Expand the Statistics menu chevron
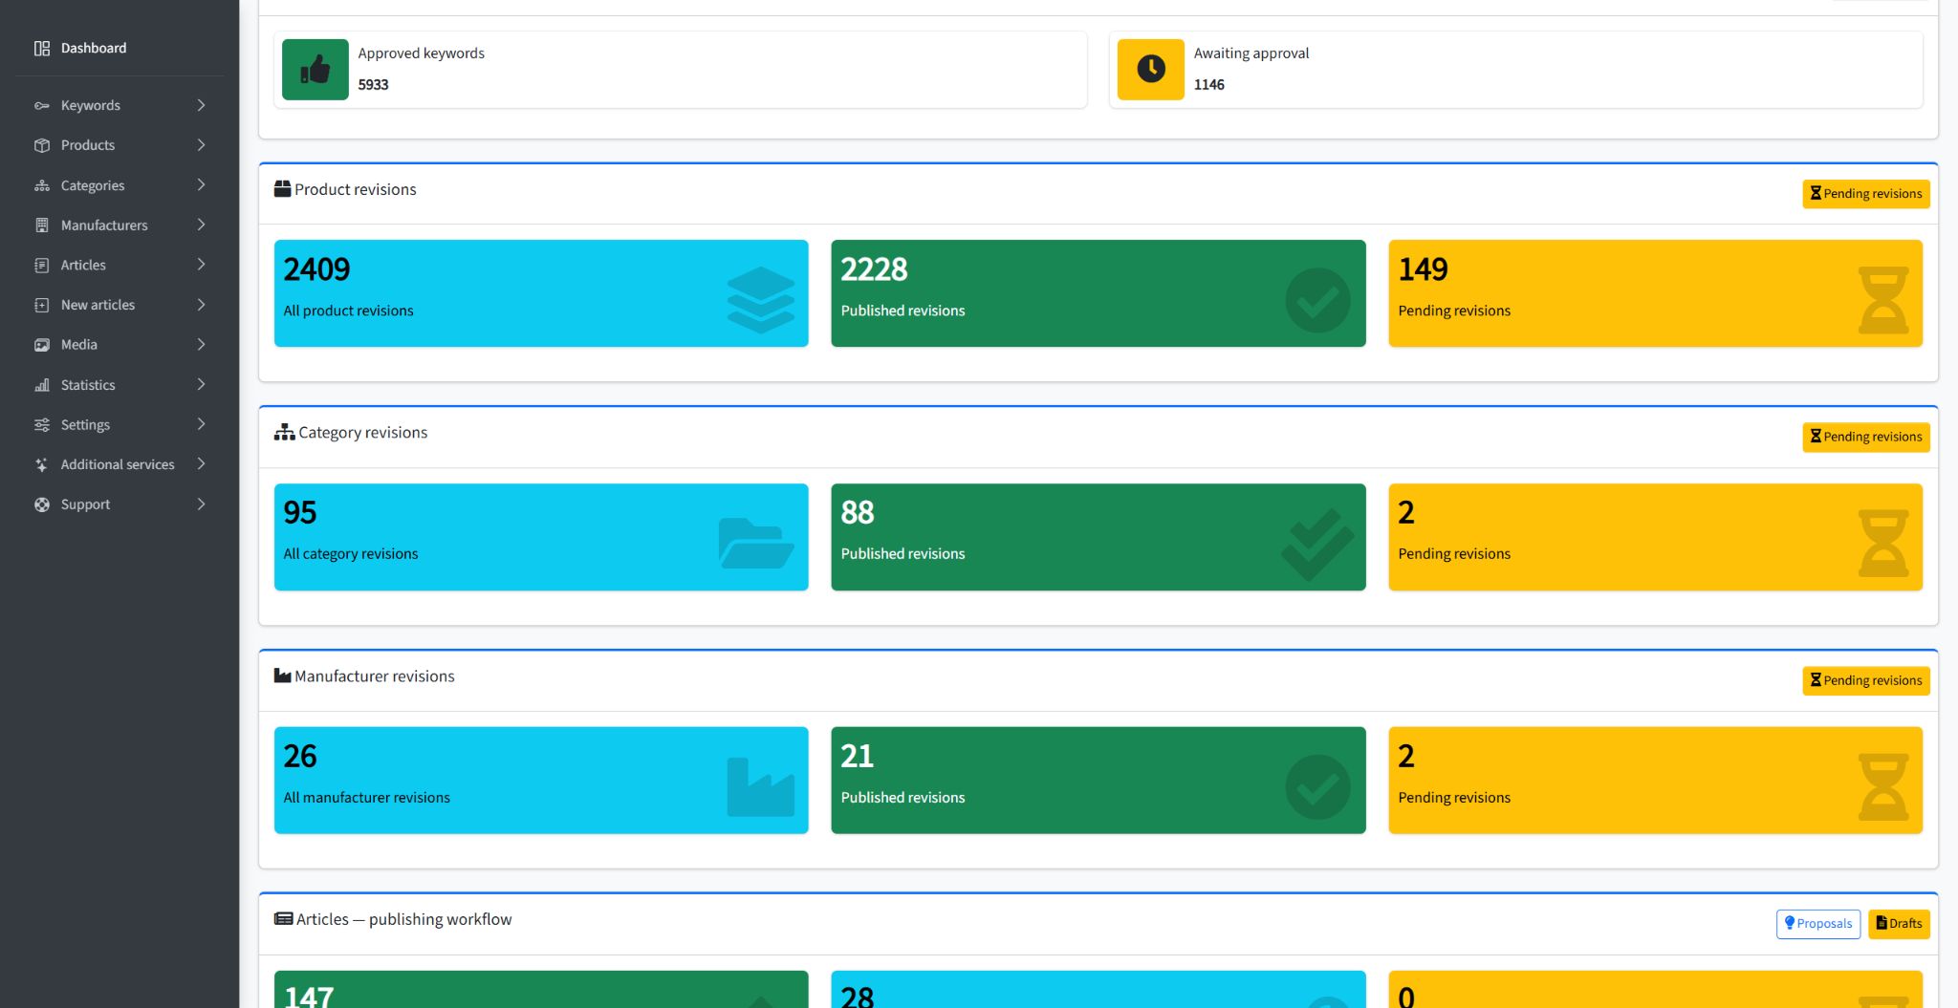This screenshot has height=1008, width=1958. click(201, 385)
